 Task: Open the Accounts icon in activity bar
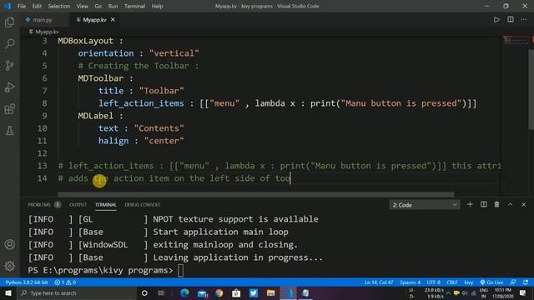coord(9,244)
